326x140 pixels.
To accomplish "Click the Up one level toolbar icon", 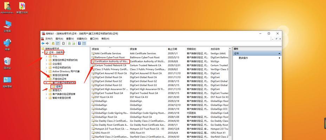I will 53,43.
